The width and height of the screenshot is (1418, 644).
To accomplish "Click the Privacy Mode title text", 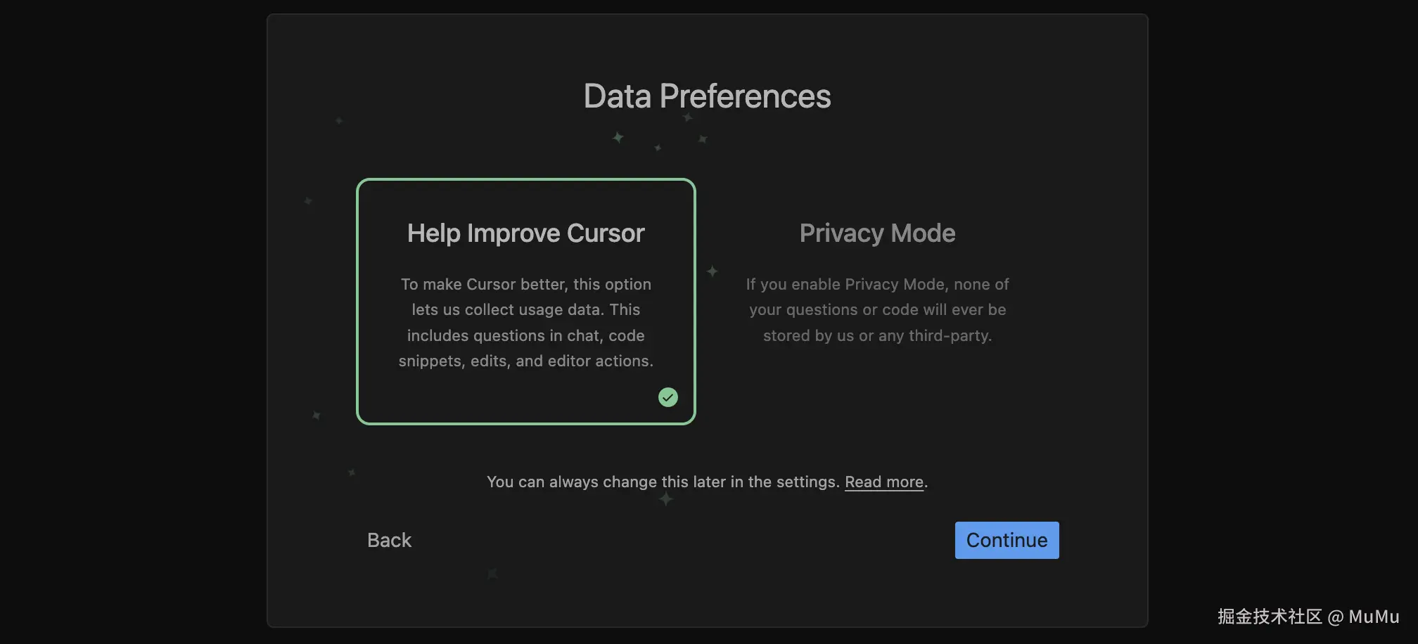I will pyautogui.click(x=877, y=233).
